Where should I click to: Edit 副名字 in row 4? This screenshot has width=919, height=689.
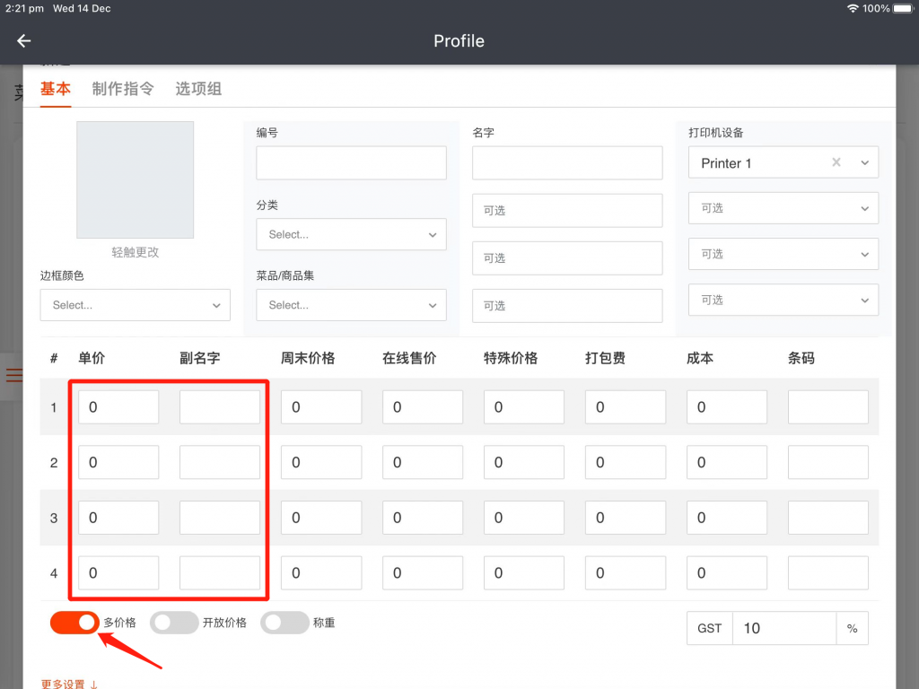coord(220,573)
